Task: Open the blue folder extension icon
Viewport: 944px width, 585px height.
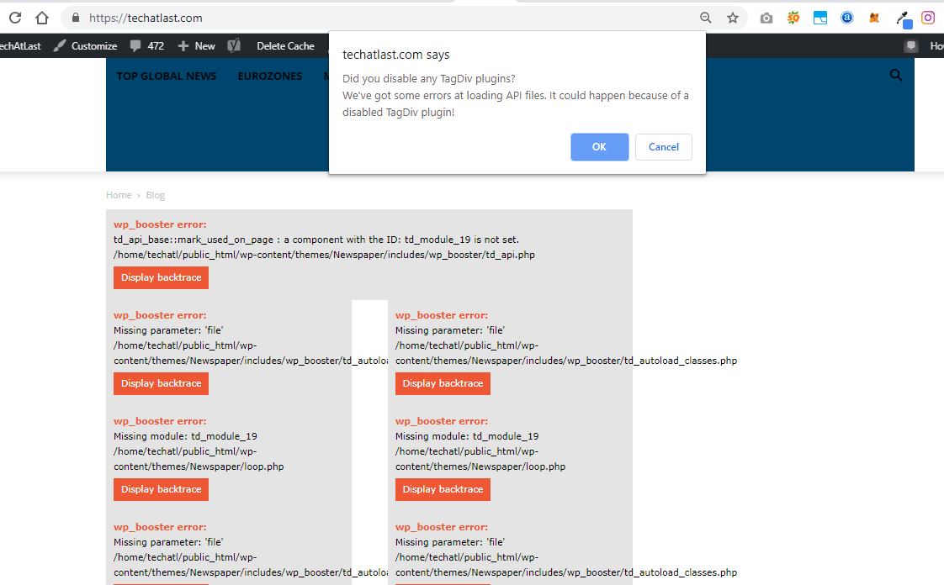Action: coord(820,18)
